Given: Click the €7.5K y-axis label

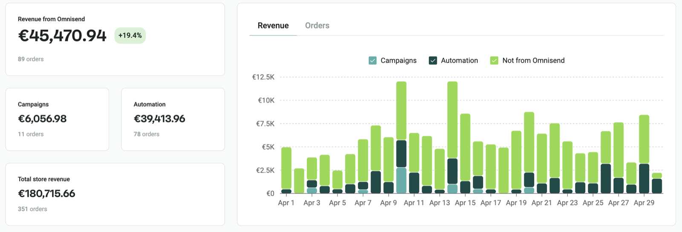Looking at the screenshot, I should [265, 124].
